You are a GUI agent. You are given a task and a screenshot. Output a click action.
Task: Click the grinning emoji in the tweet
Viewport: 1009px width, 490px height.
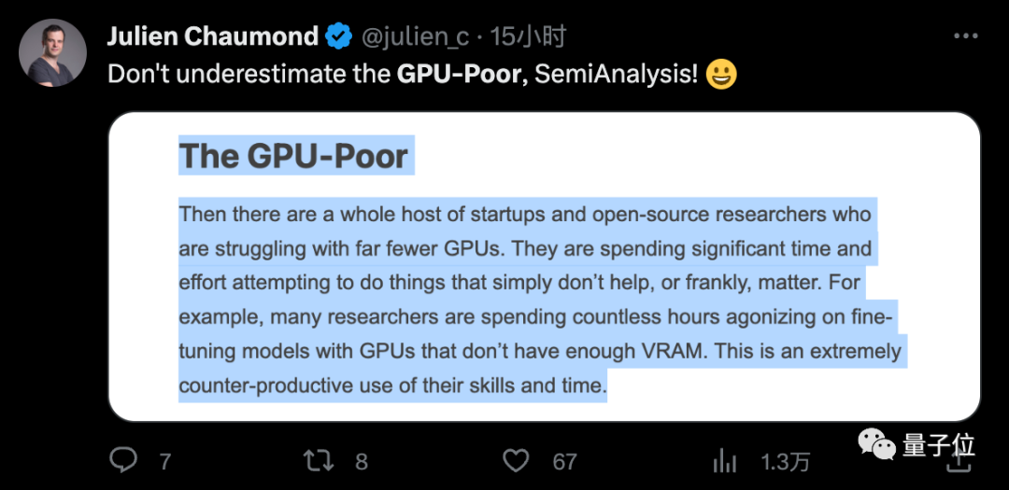tap(721, 75)
